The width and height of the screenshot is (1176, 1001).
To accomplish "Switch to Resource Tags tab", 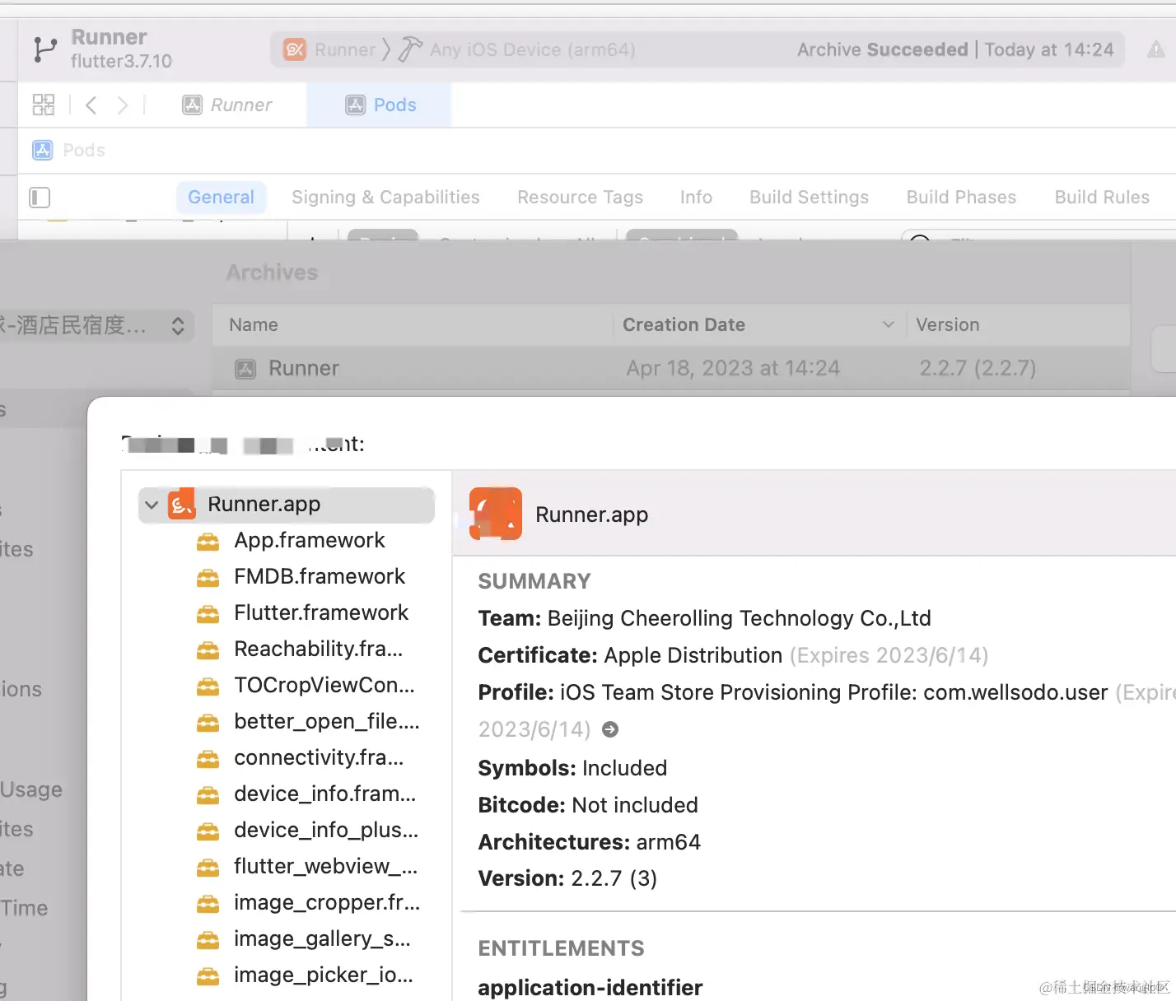I will pyautogui.click(x=580, y=198).
